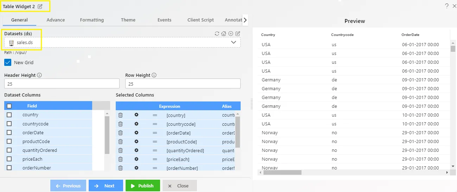Click the Countrycode preview column header
Viewport: 457px width, 192px height.
pos(342,35)
